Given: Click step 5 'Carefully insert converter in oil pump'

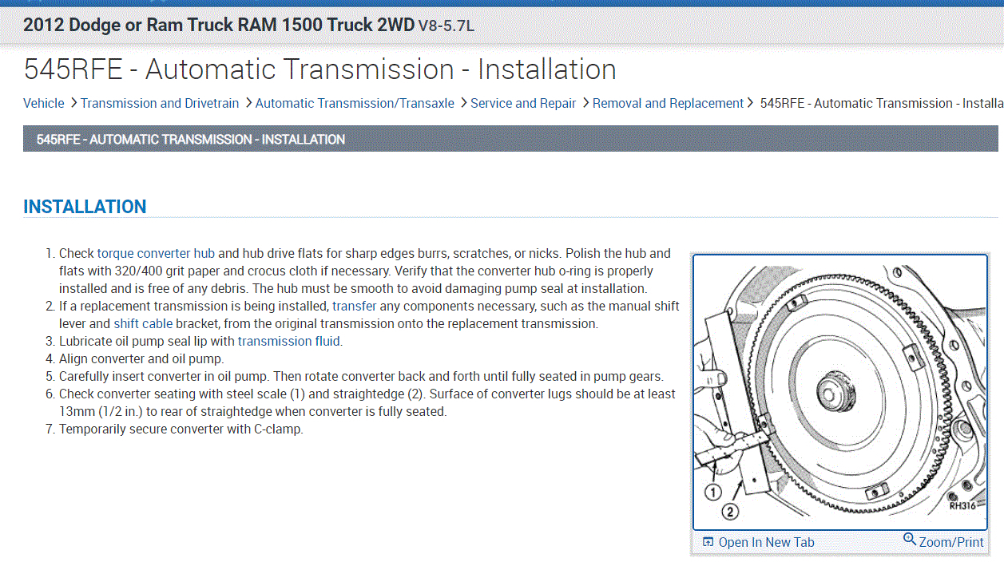Looking at the screenshot, I should [x=361, y=376].
